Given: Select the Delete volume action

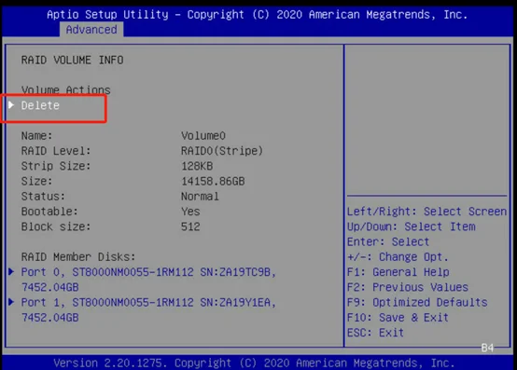Looking at the screenshot, I should click(40, 105).
